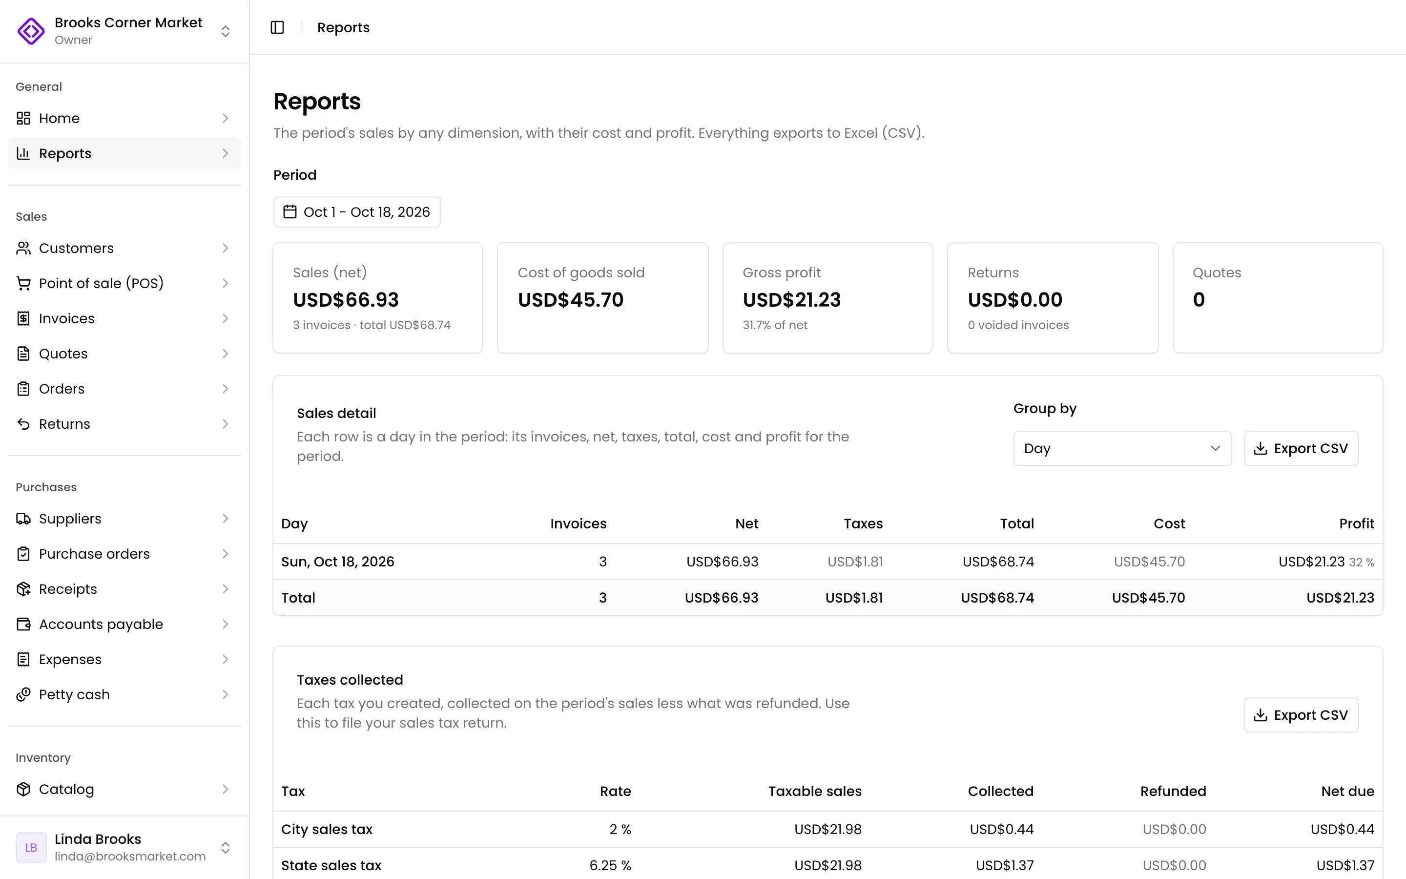Expand the Invoices chevron
The height and width of the screenshot is (879, 1406).
tap(226, 318)
